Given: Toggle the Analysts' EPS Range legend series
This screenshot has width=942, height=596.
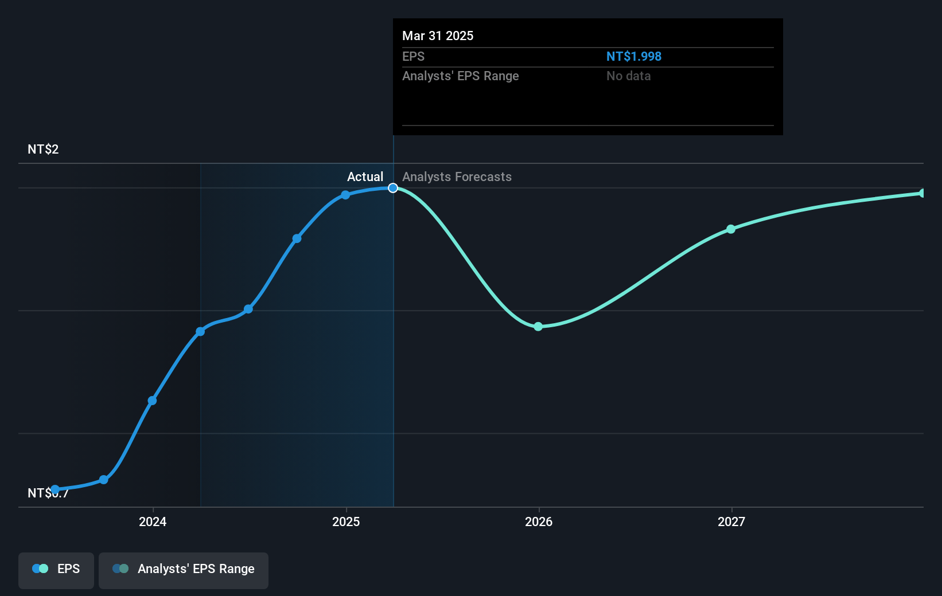Looking at the screenshot, I should coord(184,570).
